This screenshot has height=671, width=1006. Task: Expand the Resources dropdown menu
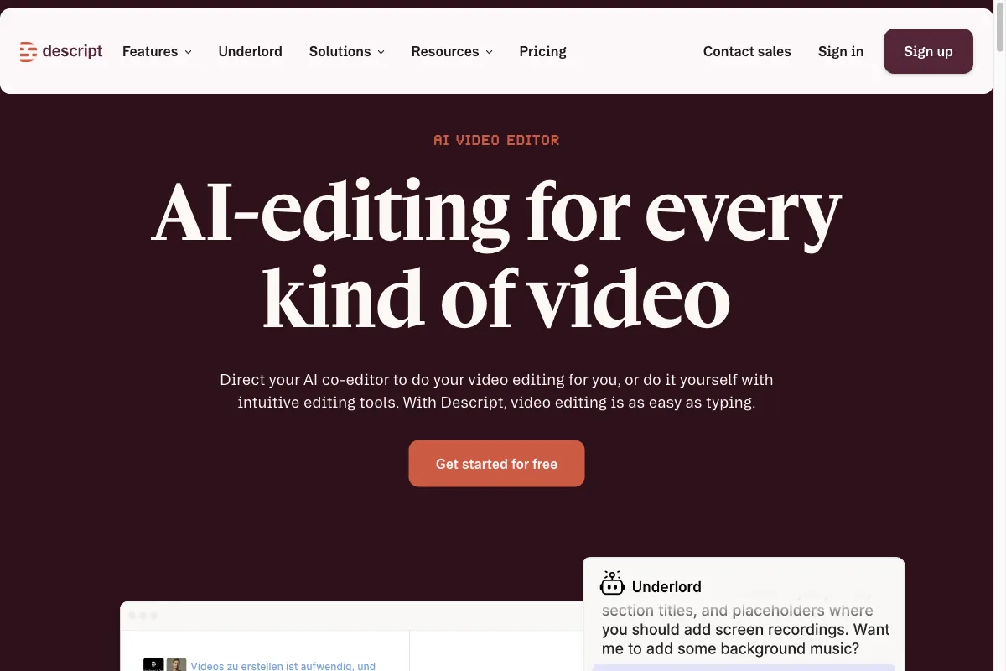452,51
